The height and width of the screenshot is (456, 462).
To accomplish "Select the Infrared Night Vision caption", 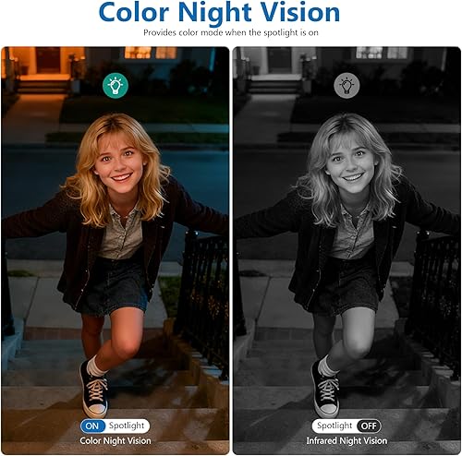I will click(x=346, y=441).
